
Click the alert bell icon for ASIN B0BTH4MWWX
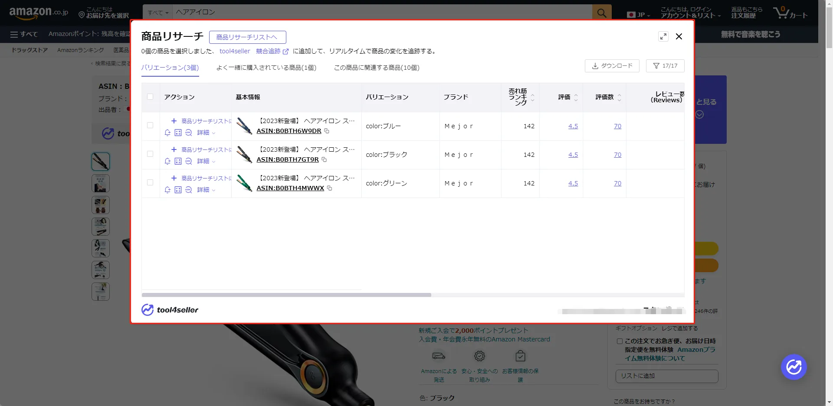coord(167,190)
